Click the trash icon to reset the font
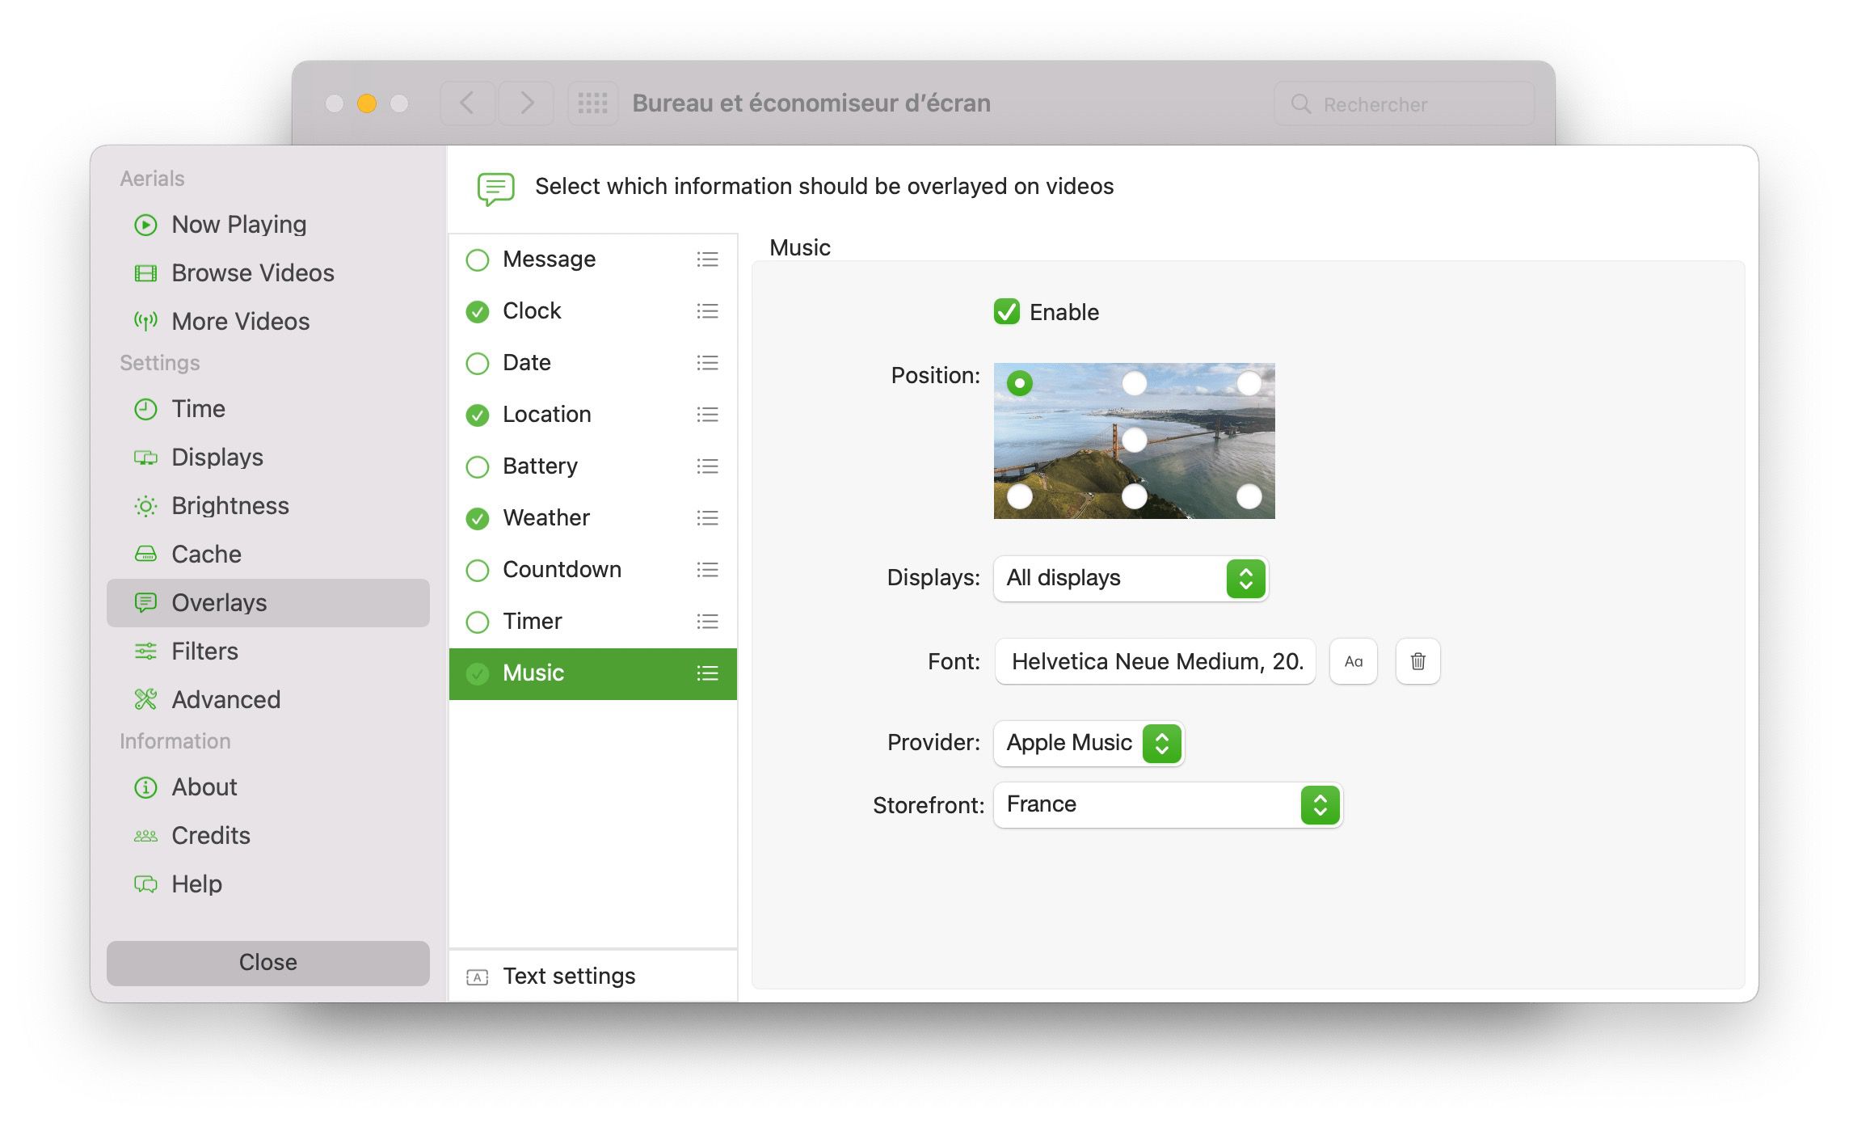This screenshot has width=1849, height=1122. 1417,661
